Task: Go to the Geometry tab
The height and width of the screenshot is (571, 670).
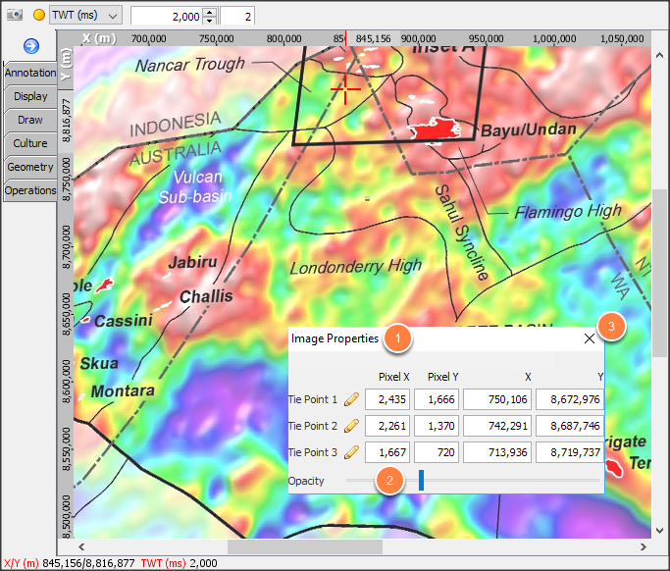Action: 29,167
